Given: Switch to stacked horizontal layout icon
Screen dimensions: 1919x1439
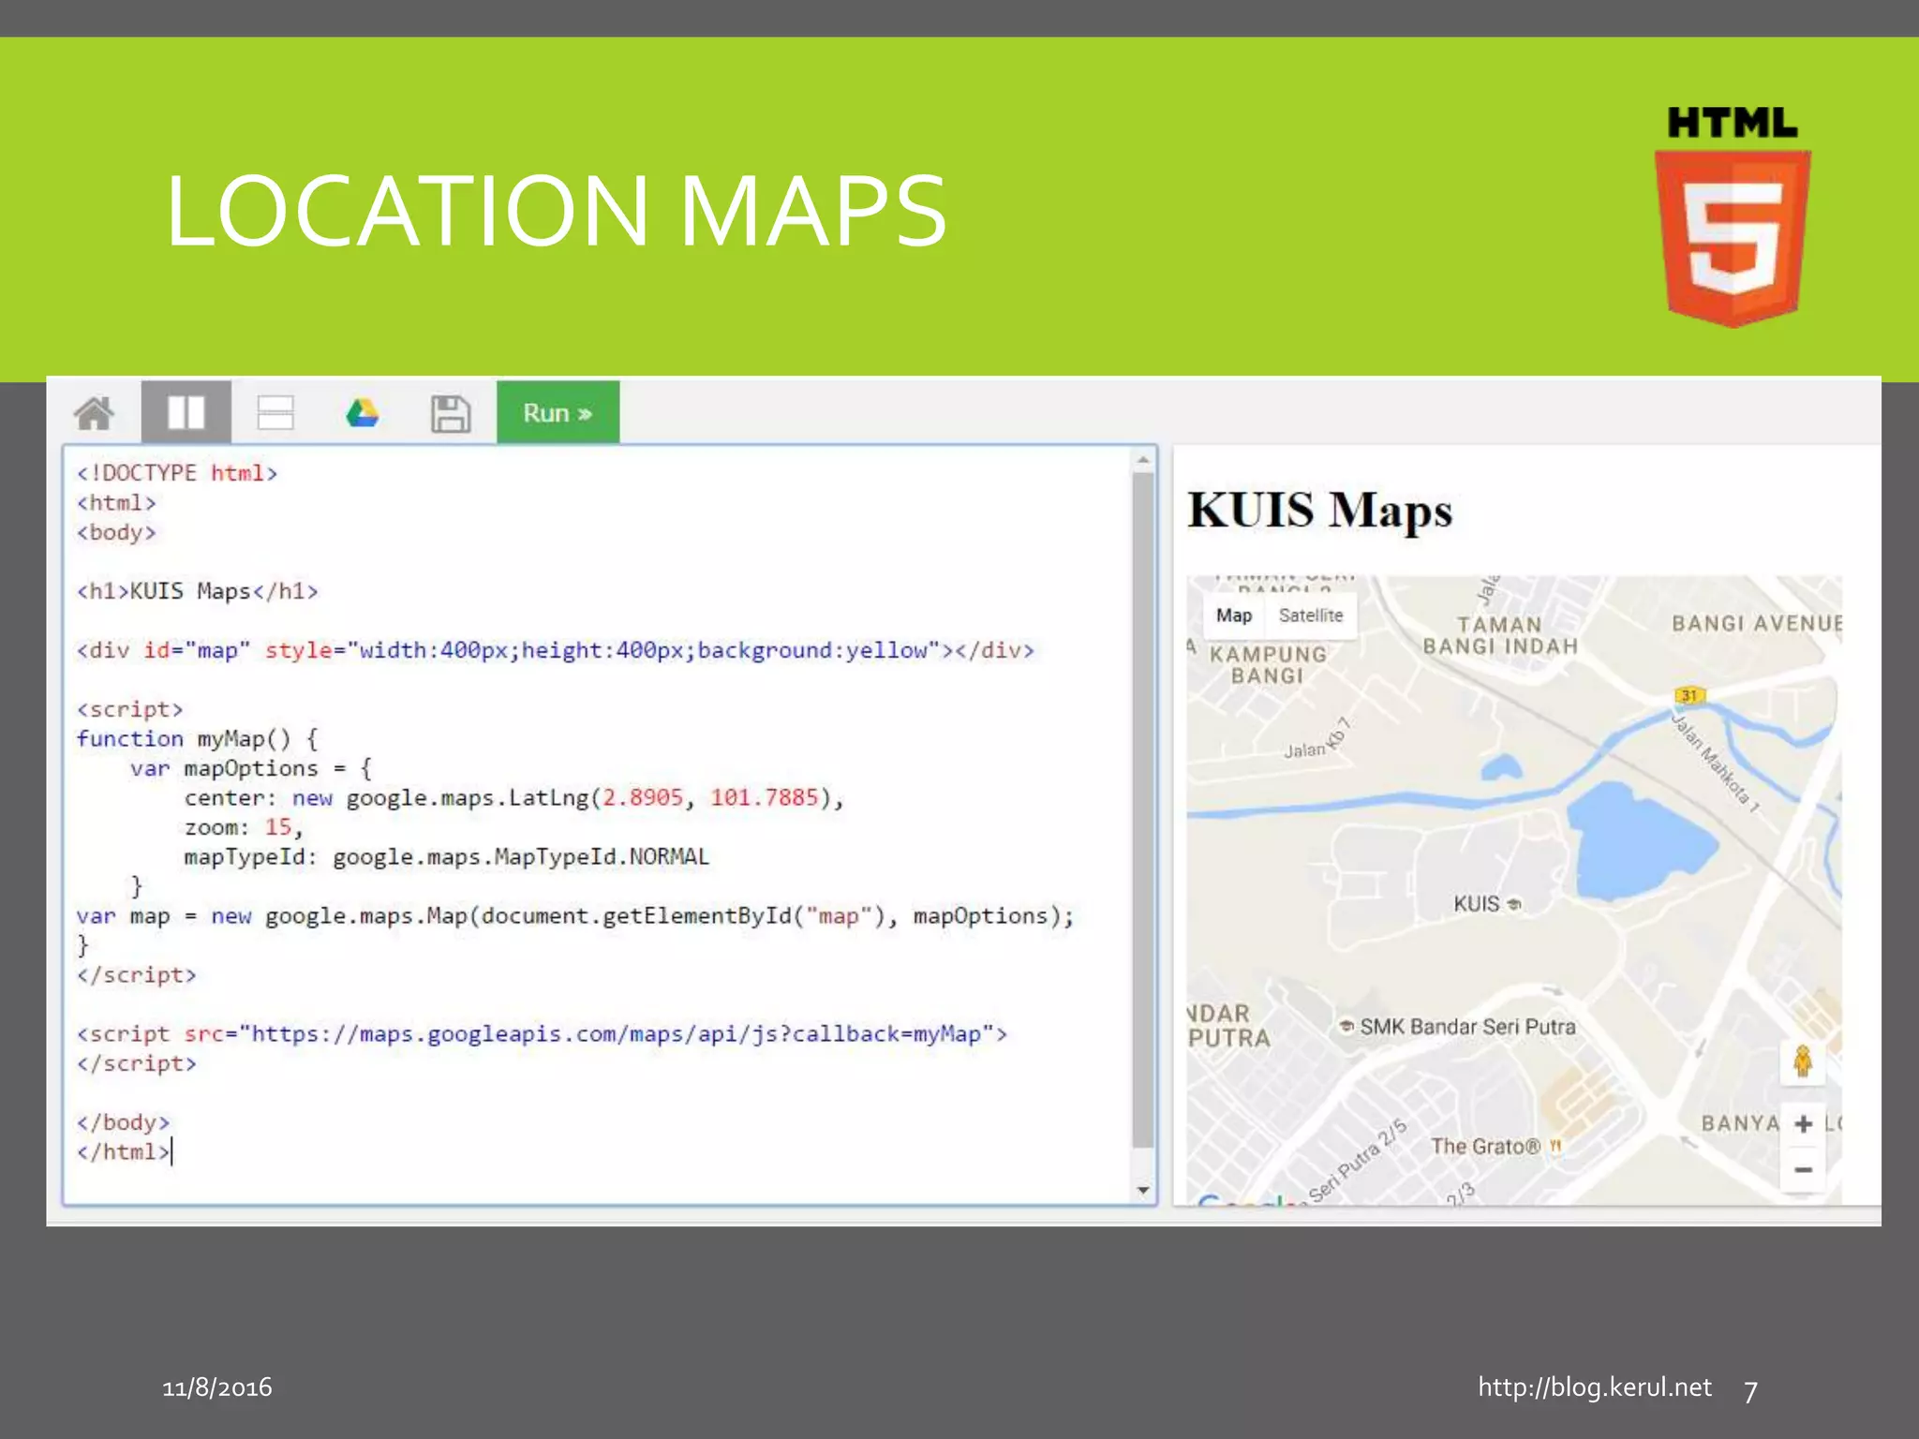Looking at the screenshot, I should click(275, 412).
